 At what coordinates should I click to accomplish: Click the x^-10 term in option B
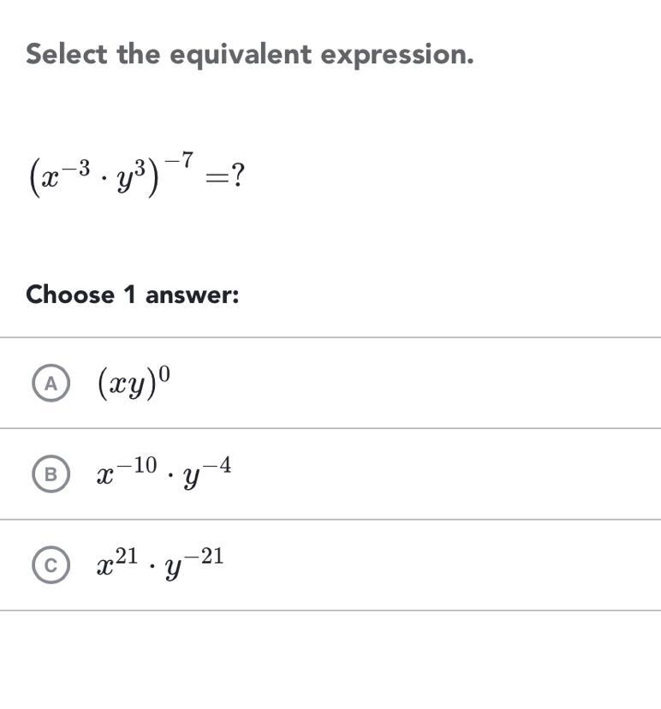coord(127,472)
